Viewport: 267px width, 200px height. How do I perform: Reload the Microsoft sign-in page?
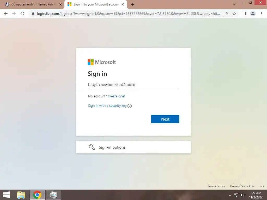click(22, 14)
